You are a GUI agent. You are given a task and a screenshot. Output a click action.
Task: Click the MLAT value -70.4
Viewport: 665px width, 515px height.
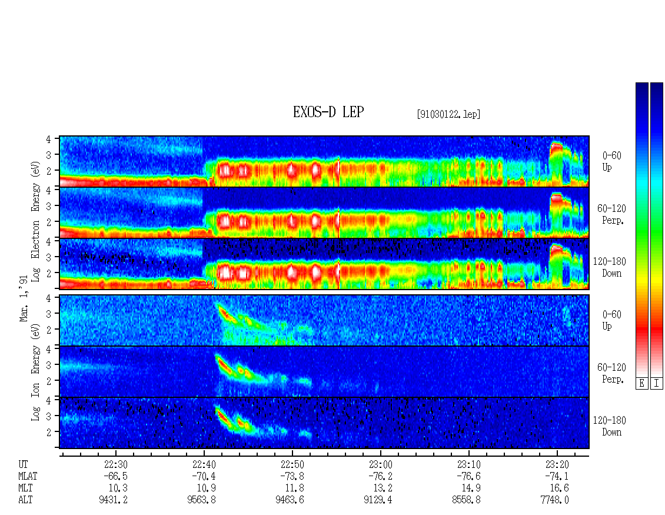pyautogui.click(x=204, y=476)
